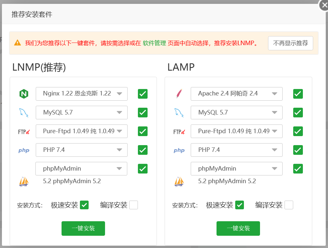
Task: Expand the PHP 7.4 dropdown in LNMP
Action: pyautogui.click(x=82, y=150)
